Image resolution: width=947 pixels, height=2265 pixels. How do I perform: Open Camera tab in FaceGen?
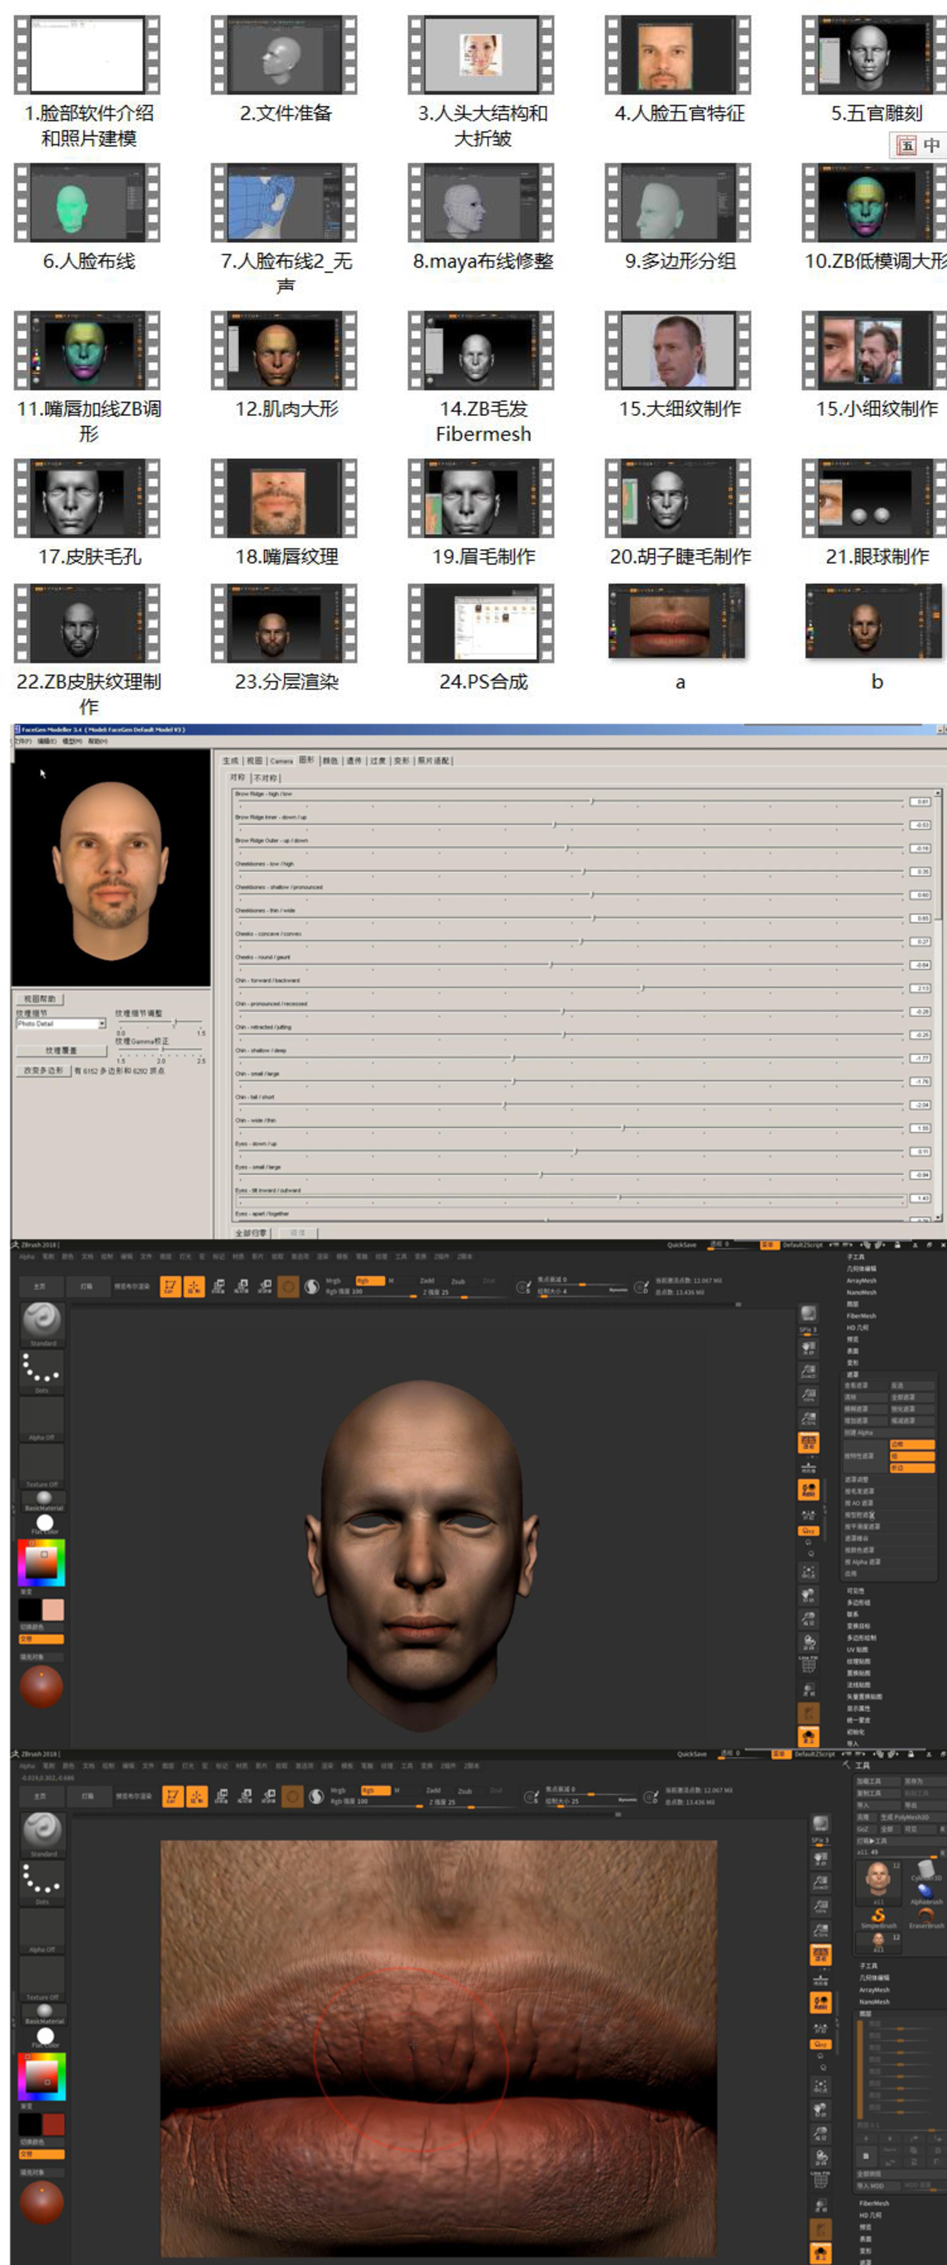pos(281,761)
